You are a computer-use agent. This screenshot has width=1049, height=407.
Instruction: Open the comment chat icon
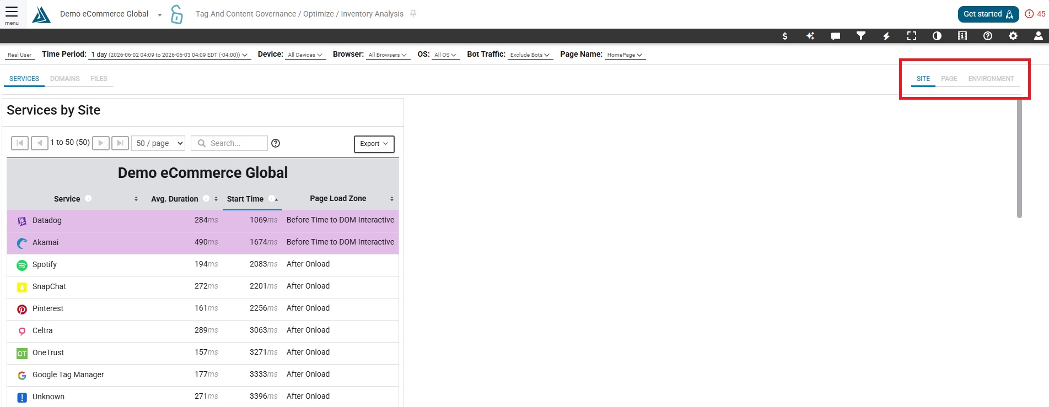(836, 36)
